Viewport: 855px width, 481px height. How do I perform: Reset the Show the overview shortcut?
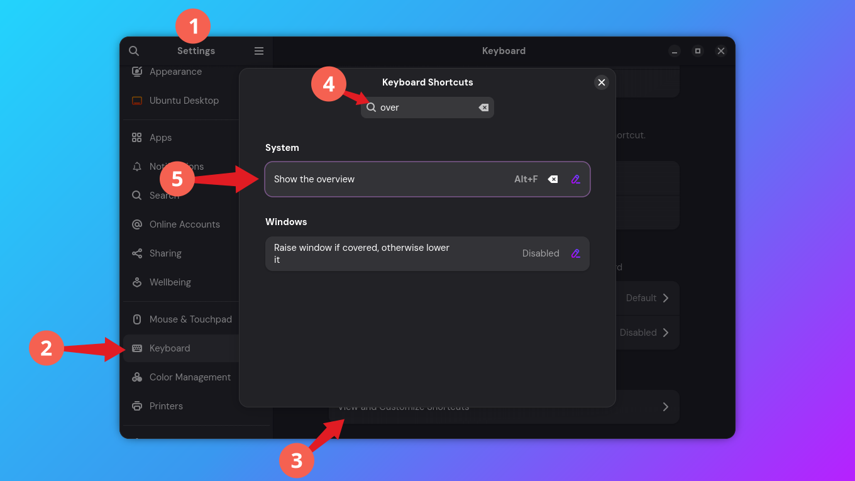click(x=553, y=179)
